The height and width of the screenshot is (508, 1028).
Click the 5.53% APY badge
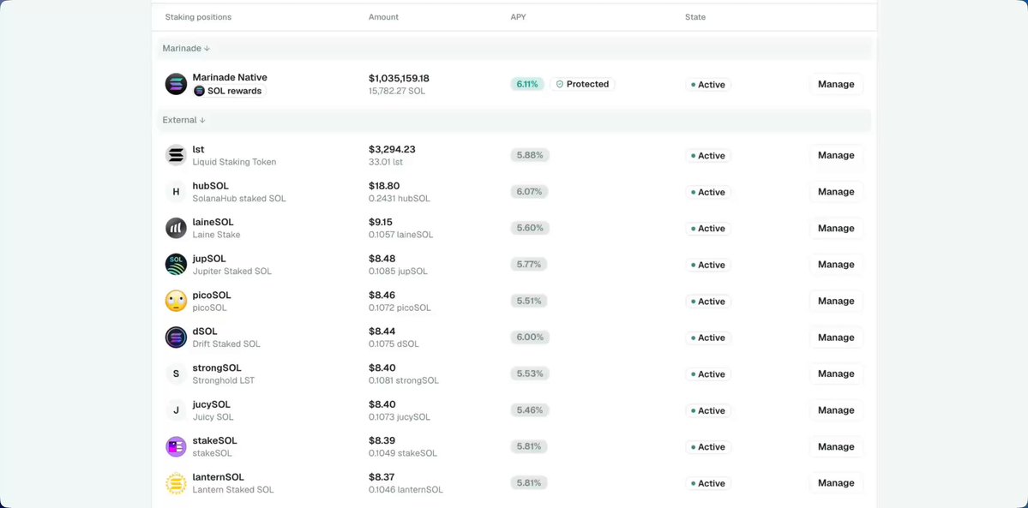point(530,374)
